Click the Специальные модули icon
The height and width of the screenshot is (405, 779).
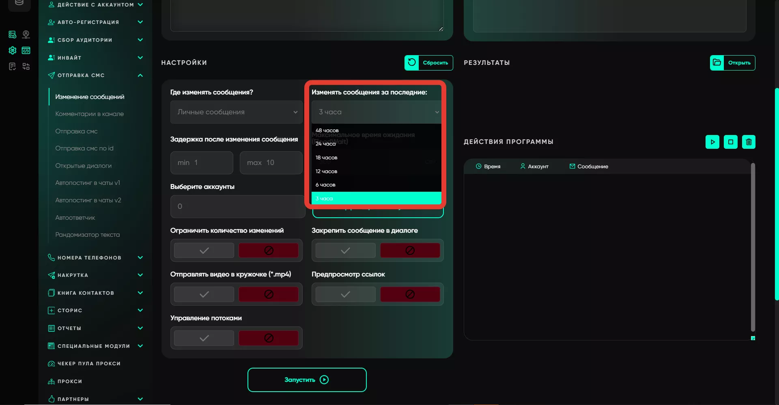coord(51,346)
